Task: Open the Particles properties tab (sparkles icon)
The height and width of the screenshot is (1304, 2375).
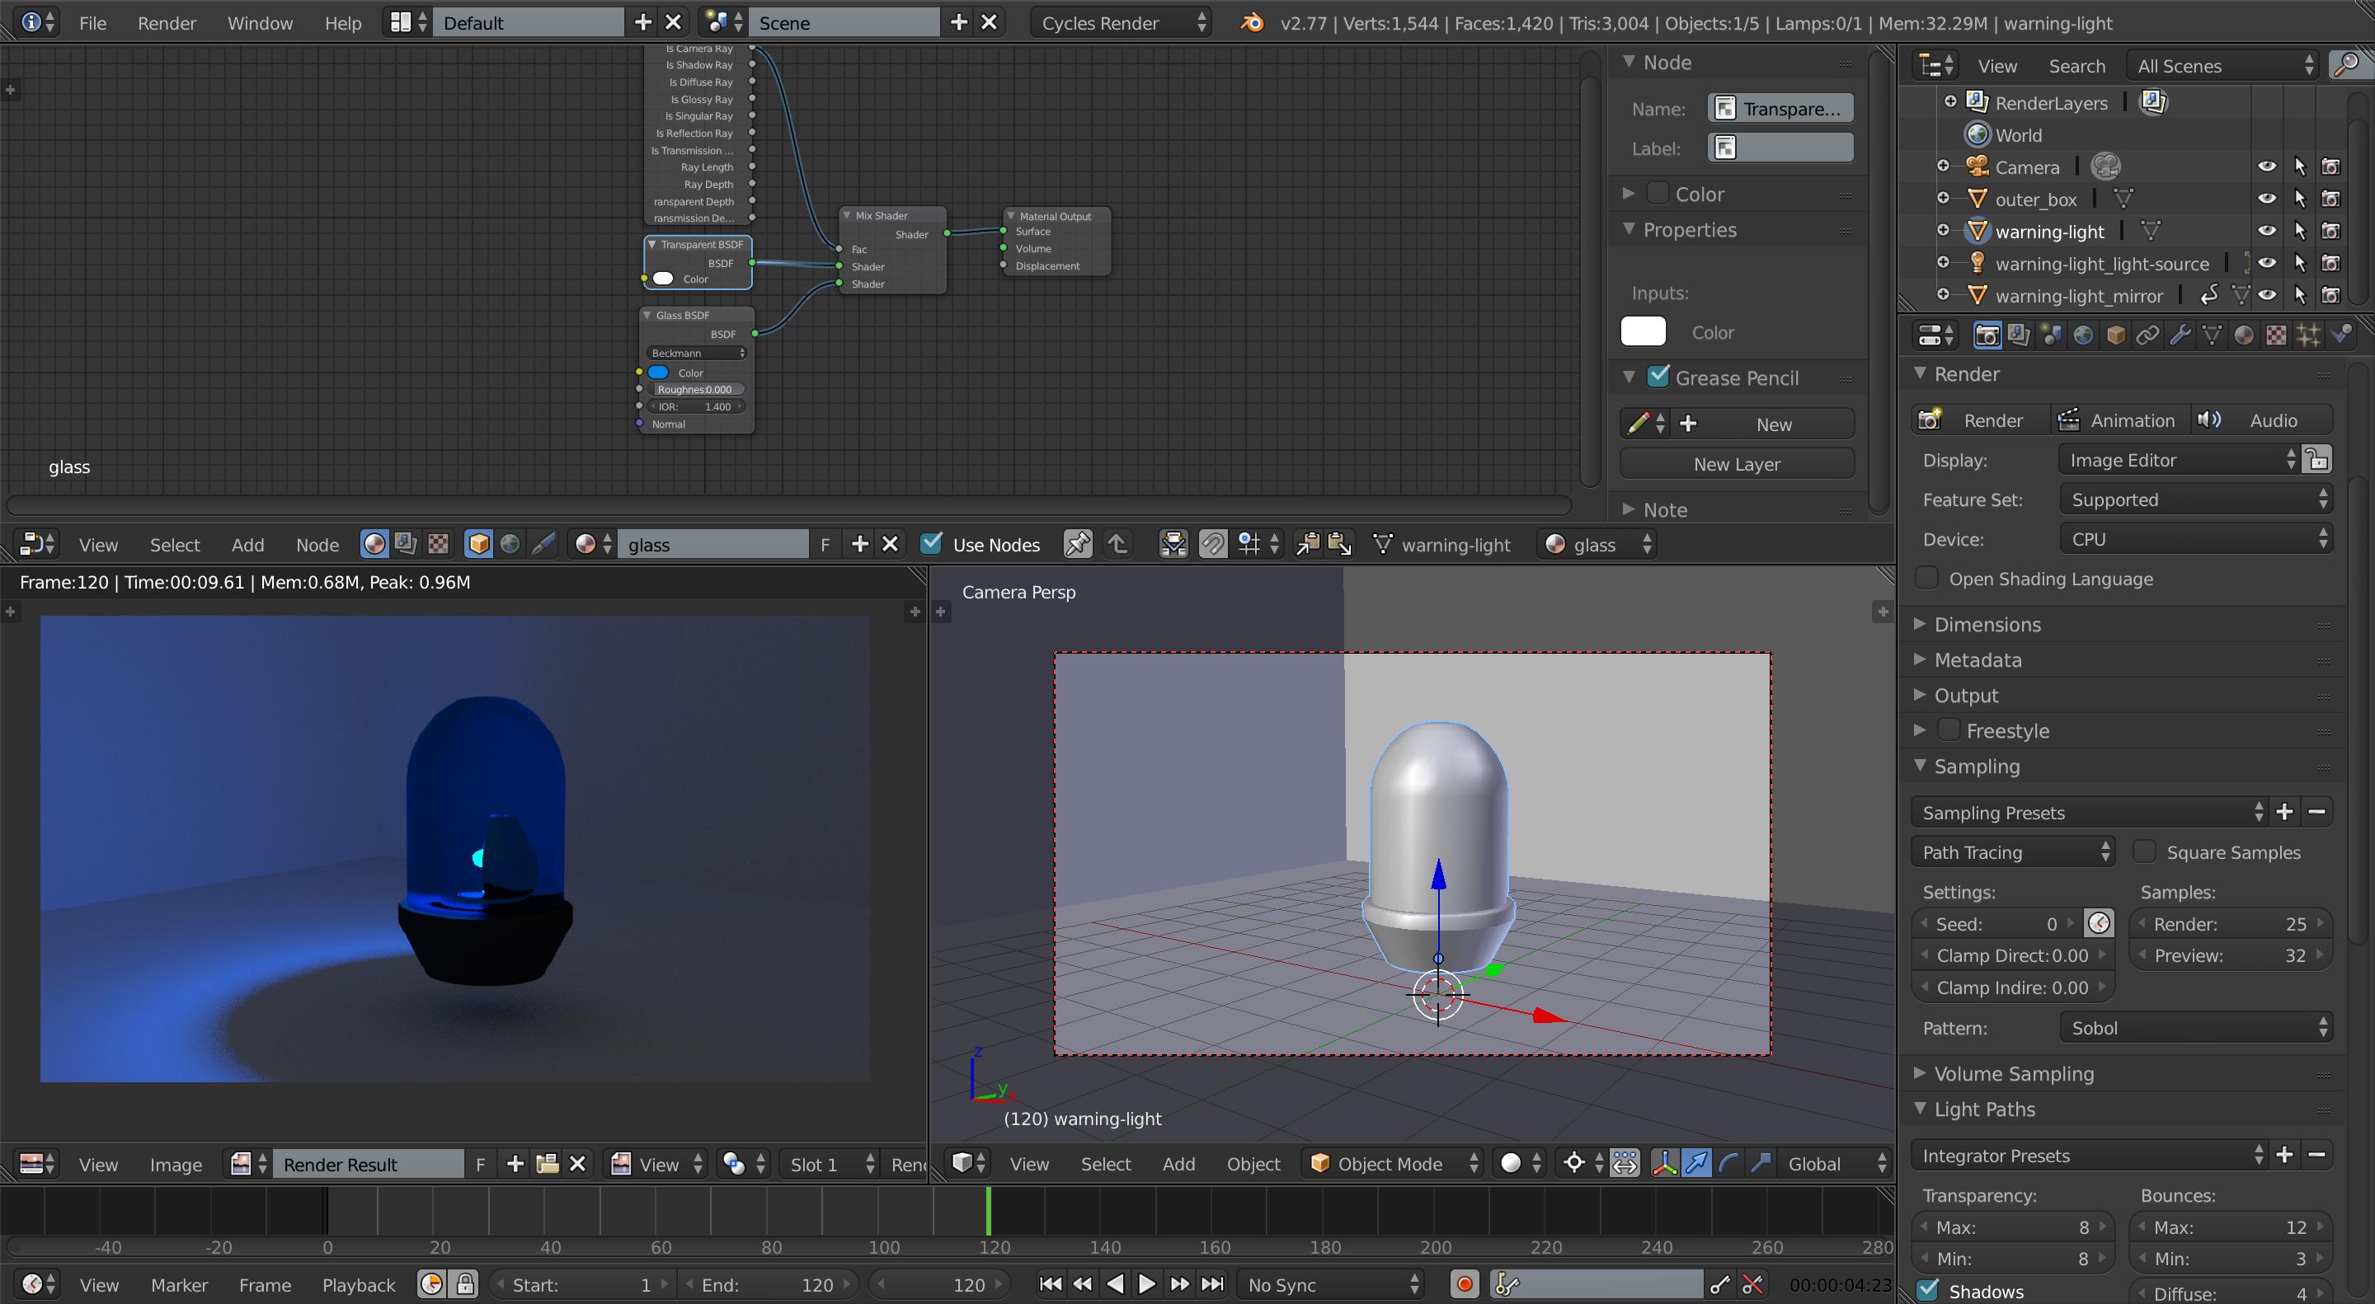Action: click(x=2310, y=335)
